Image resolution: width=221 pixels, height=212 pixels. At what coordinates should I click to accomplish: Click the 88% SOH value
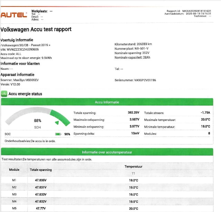pyautogui.click(x=38, y=120)
